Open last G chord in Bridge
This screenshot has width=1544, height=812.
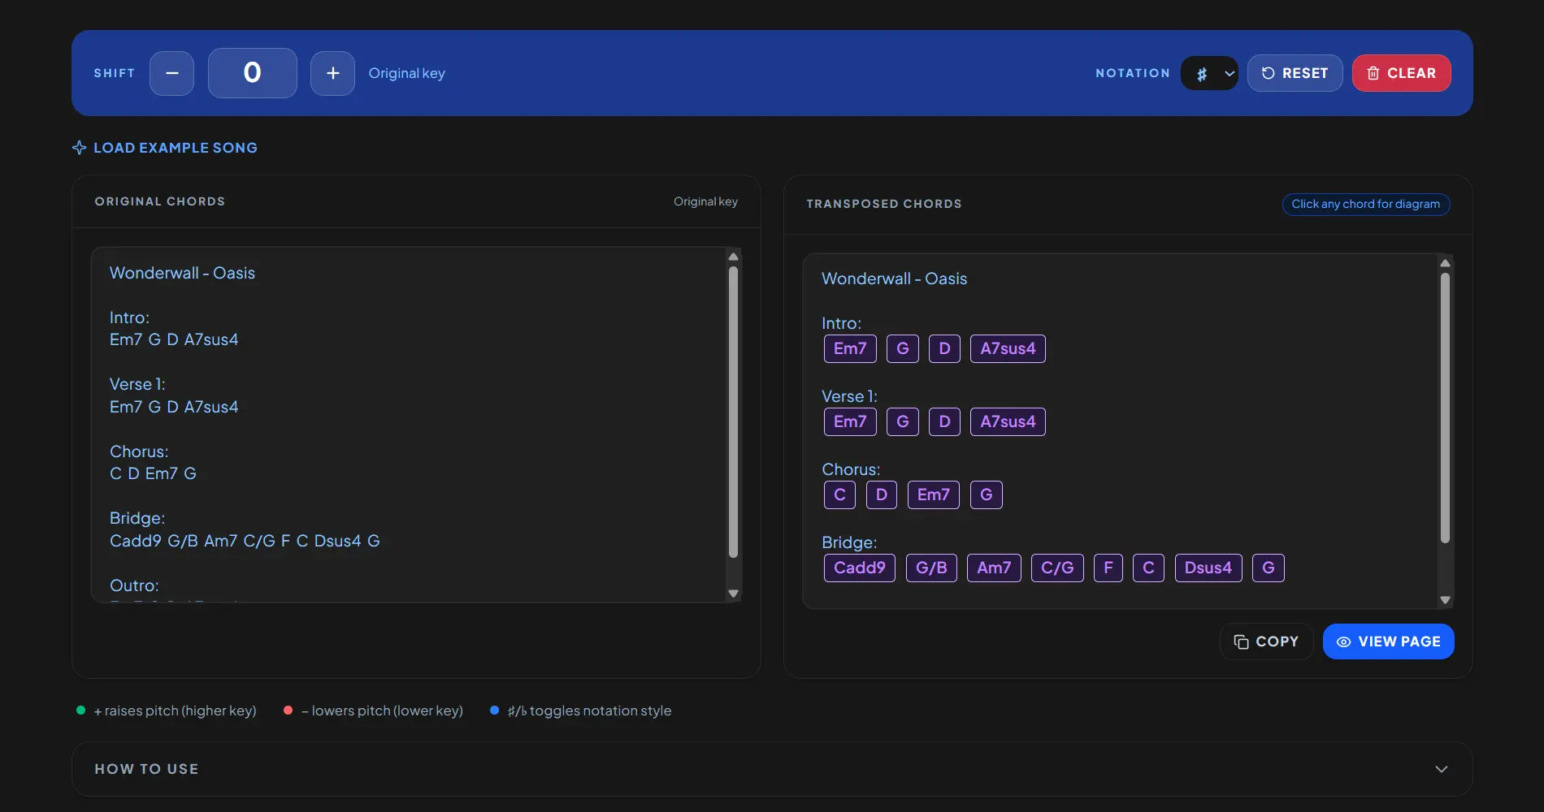pos(1269,568)
